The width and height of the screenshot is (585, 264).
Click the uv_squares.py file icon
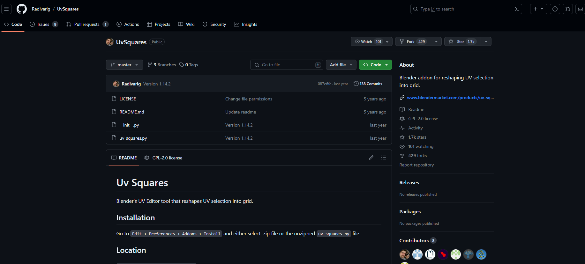114,138
